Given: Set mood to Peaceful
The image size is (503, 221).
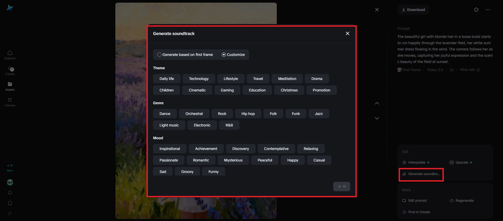Looking at the screenshot, I should coord(265,160).
